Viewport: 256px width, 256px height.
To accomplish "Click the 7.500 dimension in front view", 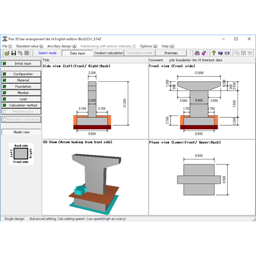I will pyautogui.click(x=235, y=104).
